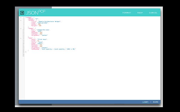Place cursor on closing braces at line 26
This screenshot has height=112, width=180.
click(x=26, y=52)
